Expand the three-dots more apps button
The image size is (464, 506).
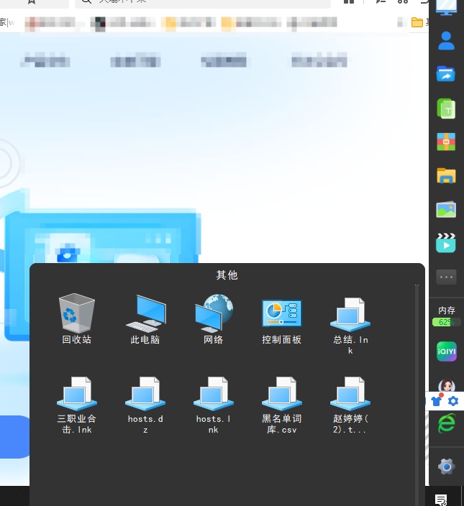(x=446, y=277)
